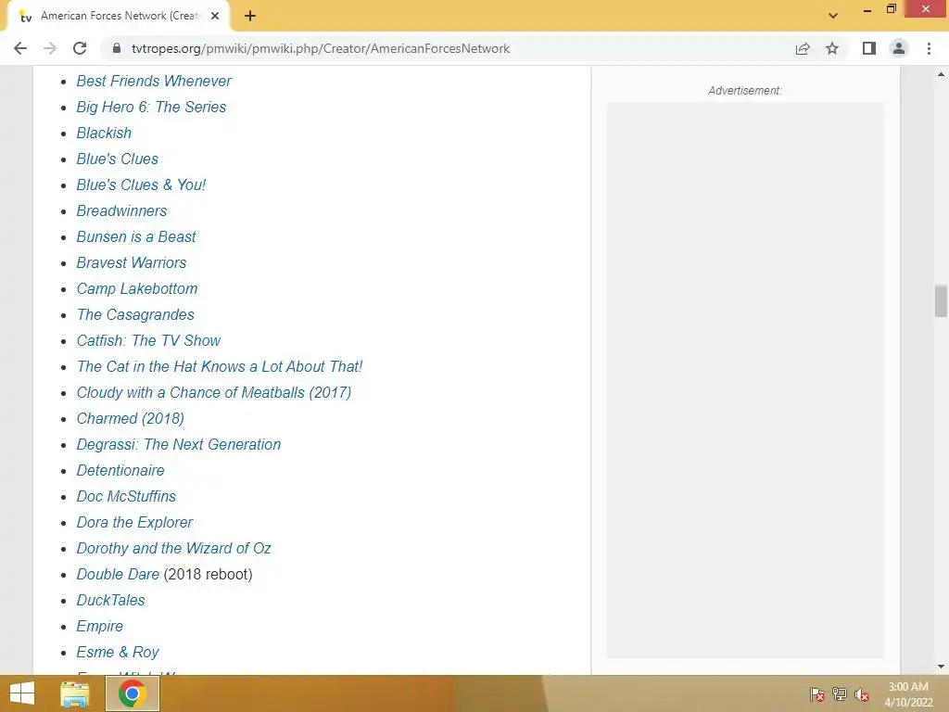Screen dimensions: 949x712
Task: Open The Cat in the Hat Knows link
Action: coord(219,367)
